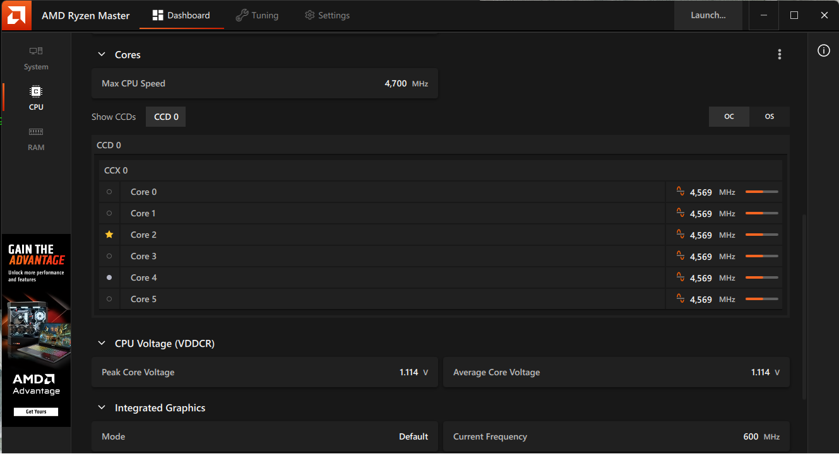Image resolution: width=839 pixels, height=454 pixels.
Task: Toggle the CCD 0 show button
Action: click(166, 117)
